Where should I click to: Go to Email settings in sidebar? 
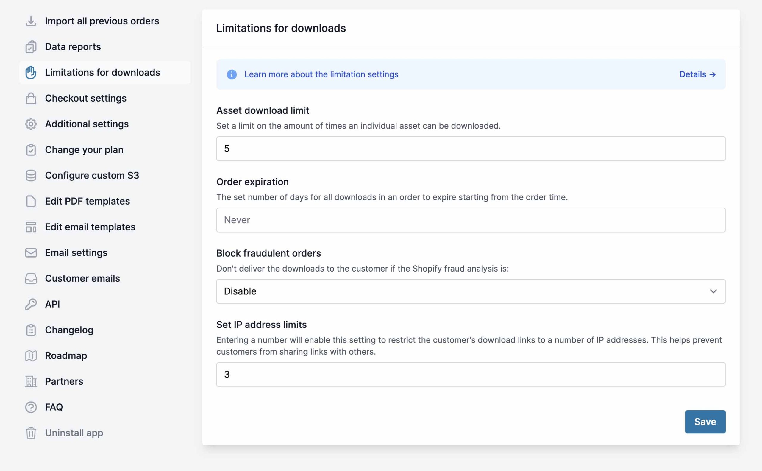point(76,253)
